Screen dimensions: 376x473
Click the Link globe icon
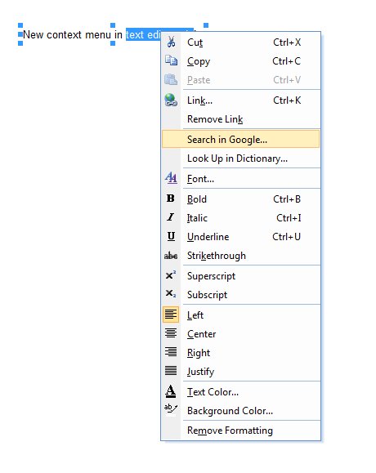click(x=171, y=100)
